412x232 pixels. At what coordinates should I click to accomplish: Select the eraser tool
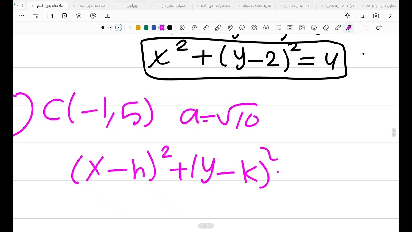326,28
